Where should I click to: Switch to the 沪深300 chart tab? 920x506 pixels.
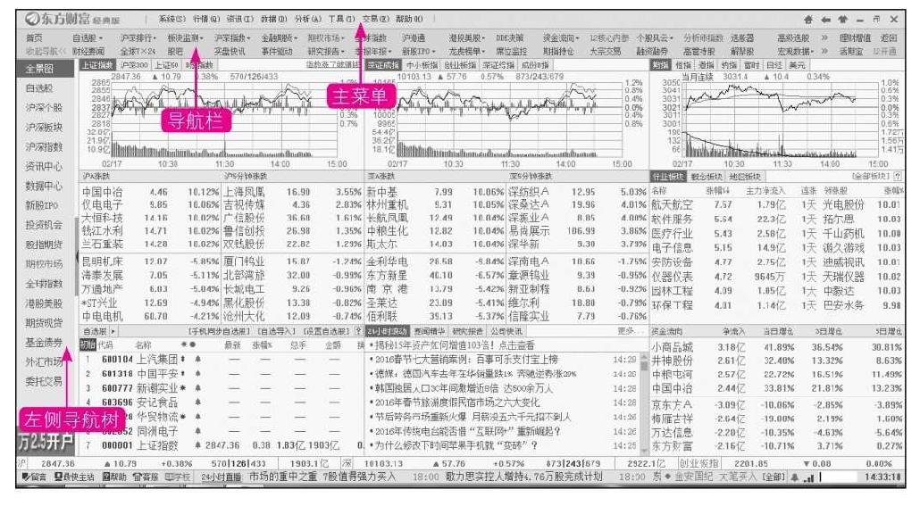click(133, 65)
